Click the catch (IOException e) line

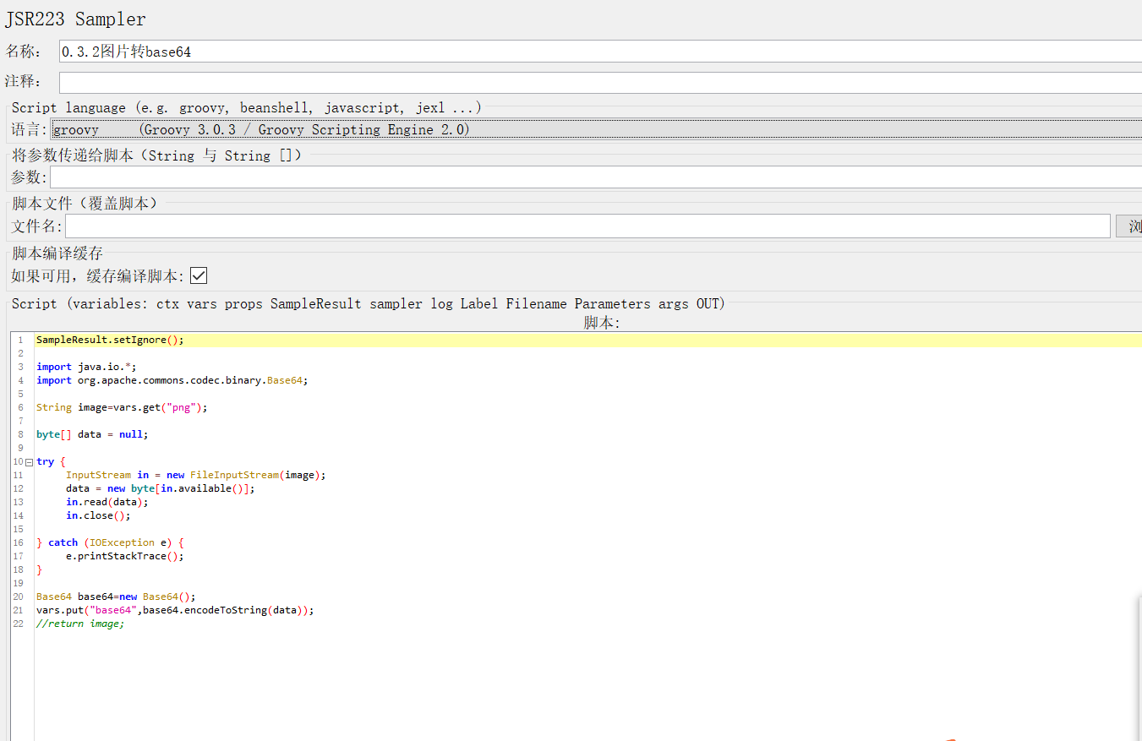(x=110, y=542)
